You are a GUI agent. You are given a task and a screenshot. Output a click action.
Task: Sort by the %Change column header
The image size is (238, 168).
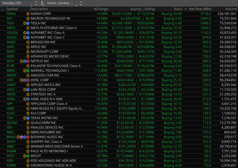[101, 9]
